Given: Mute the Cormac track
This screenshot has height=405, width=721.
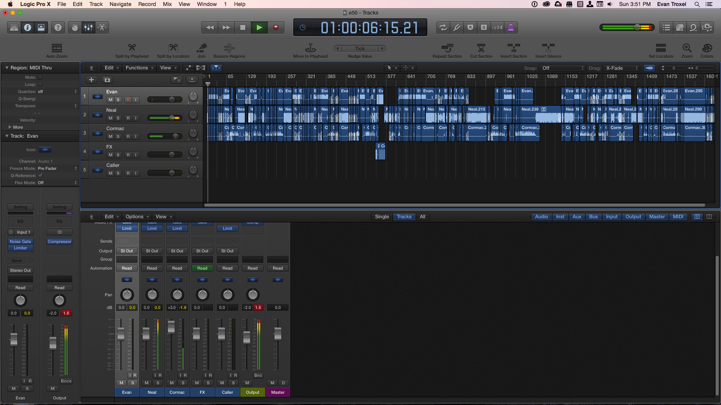Looking at the screenshot, I should [110, 136].
